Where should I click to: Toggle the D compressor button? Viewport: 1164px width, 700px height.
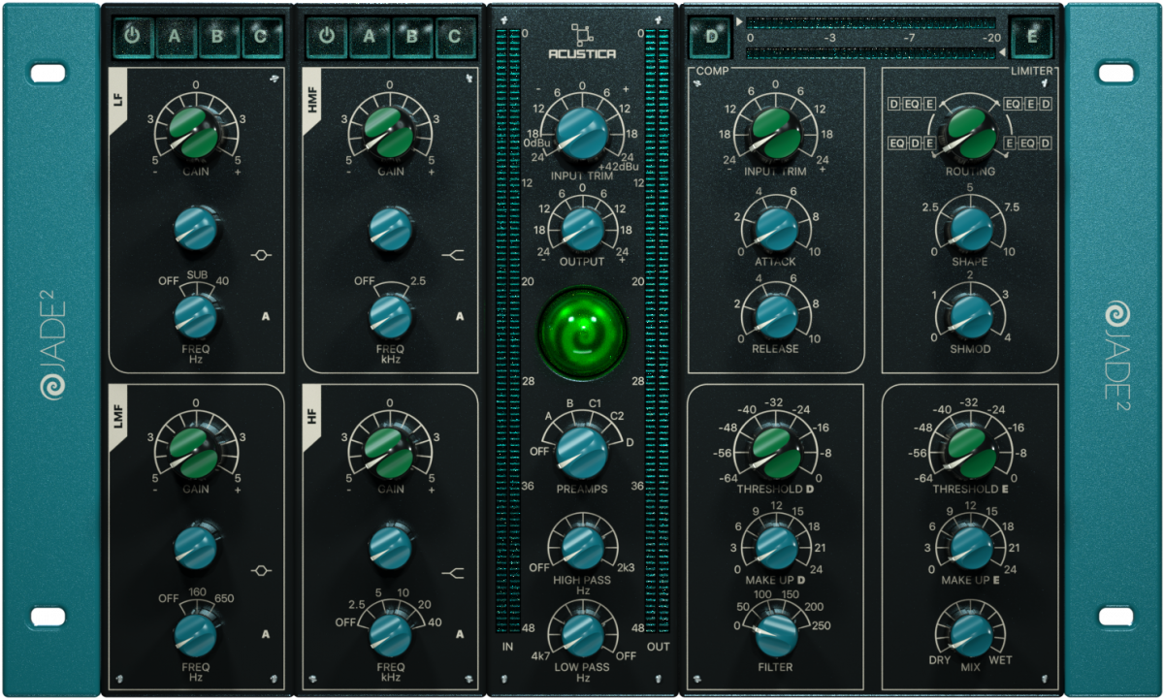tap(713, 38)
